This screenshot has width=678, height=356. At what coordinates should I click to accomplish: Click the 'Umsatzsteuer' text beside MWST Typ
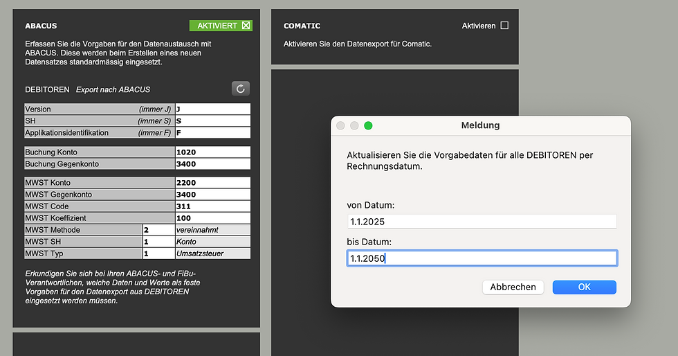[200, 253]
